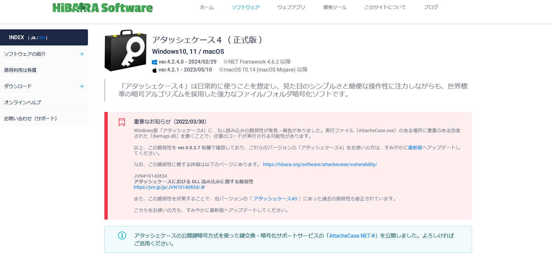Open the jvn.jp JVN10140834 link

(x=167, y=187)
